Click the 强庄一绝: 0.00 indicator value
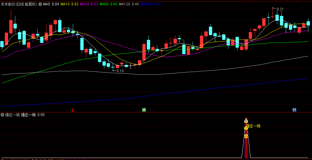 pyautogui.click(x=33, y=115)
